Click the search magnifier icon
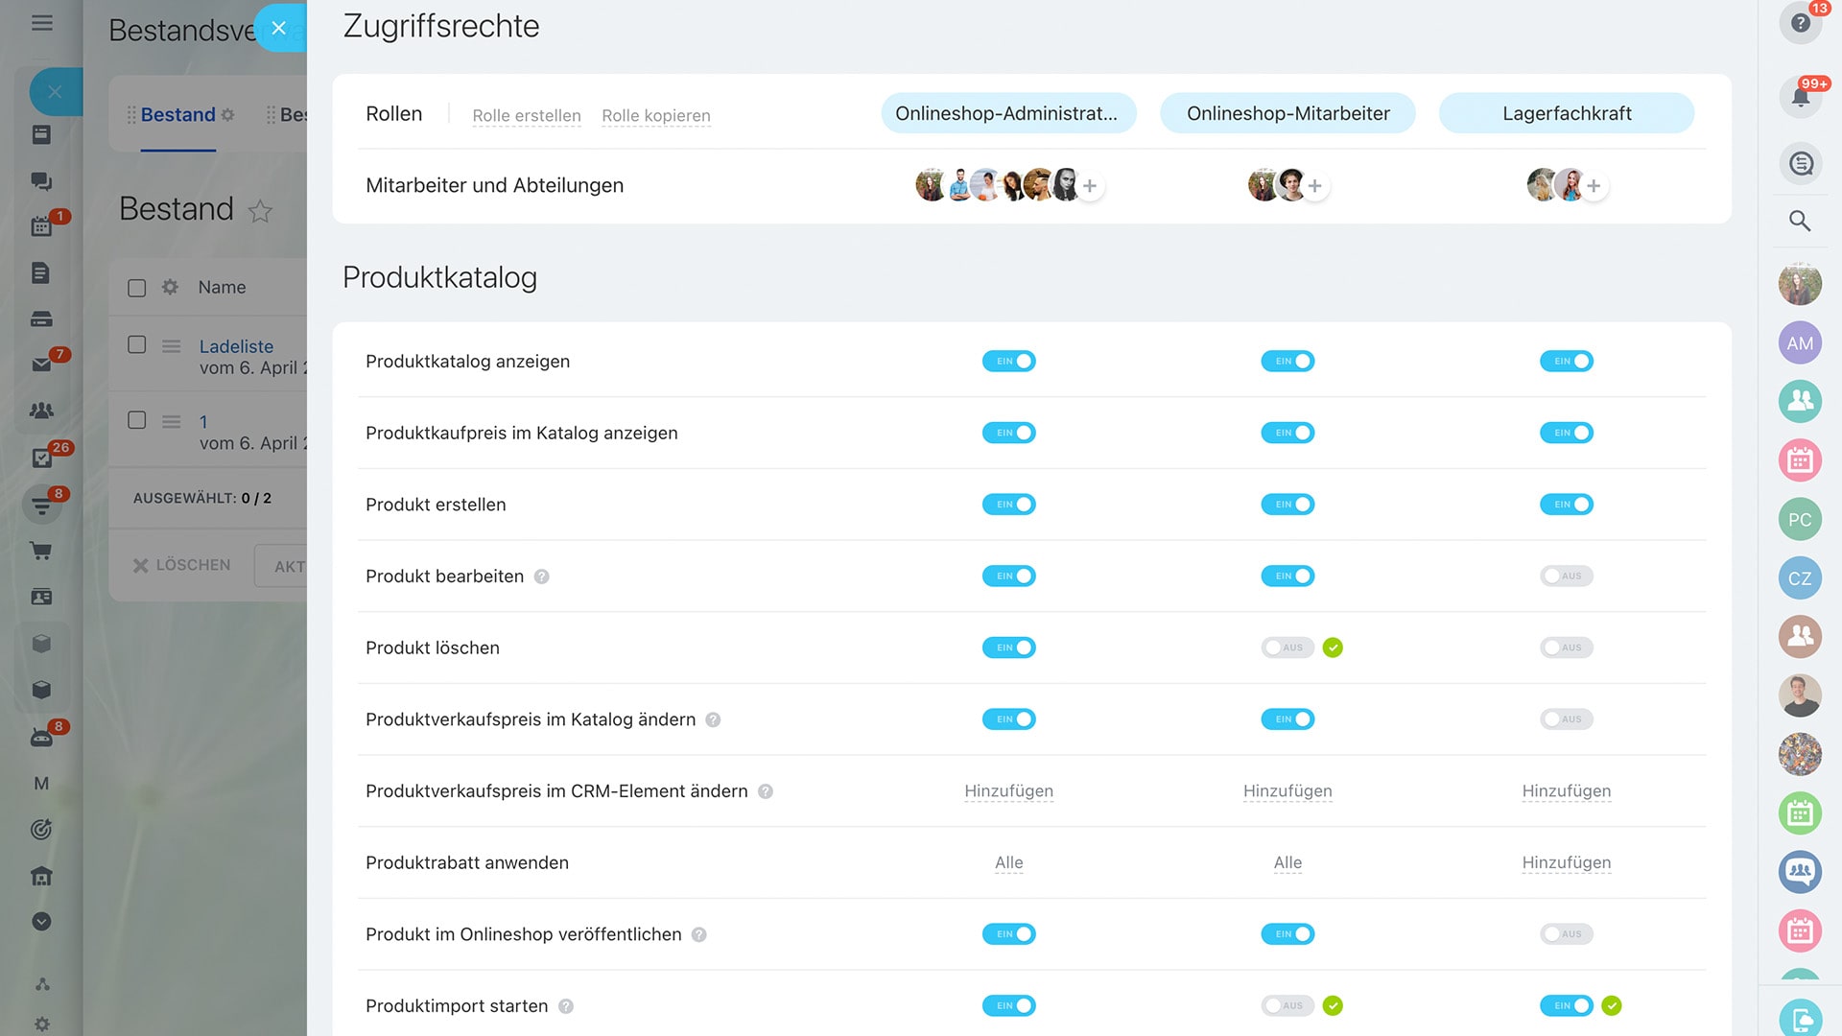The image size is (1842, 1036). click(x=1800, y=222)
